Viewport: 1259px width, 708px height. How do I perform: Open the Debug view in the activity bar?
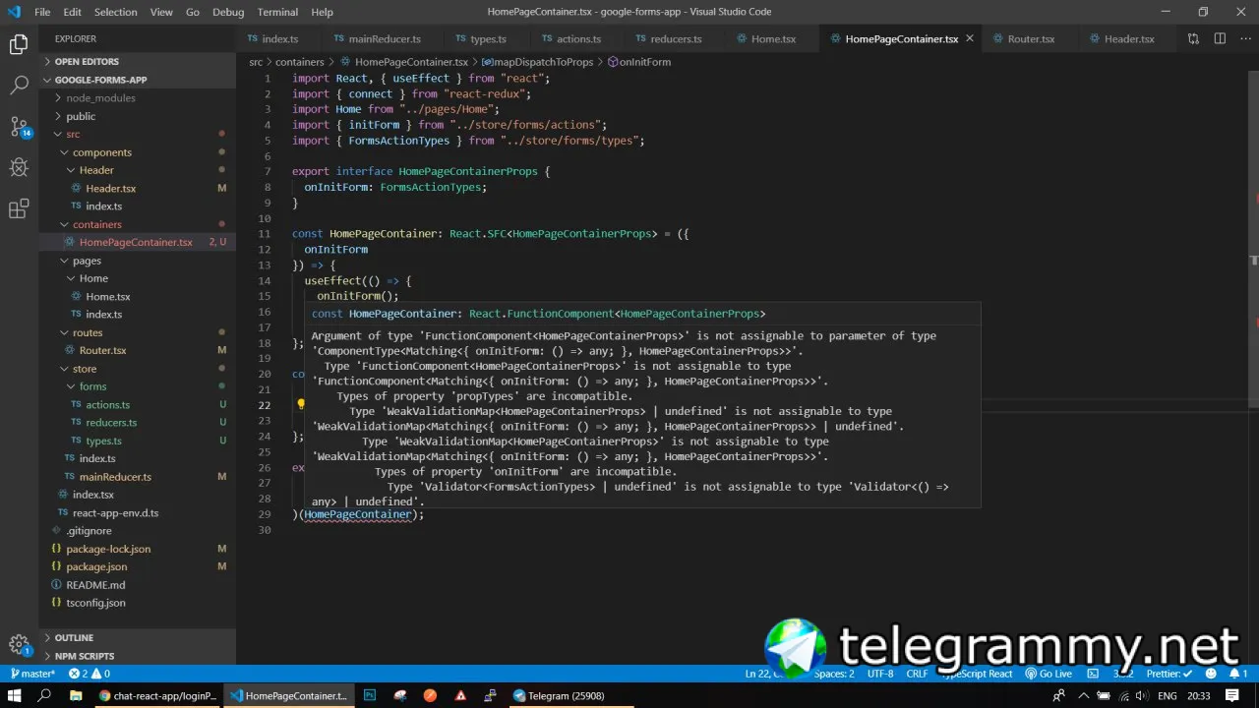19,168
